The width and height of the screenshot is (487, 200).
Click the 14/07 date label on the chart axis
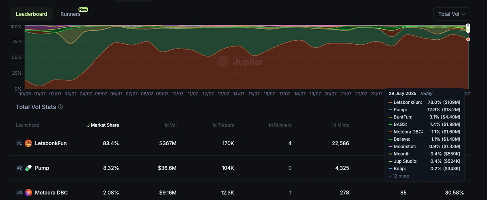click(239, 94)
